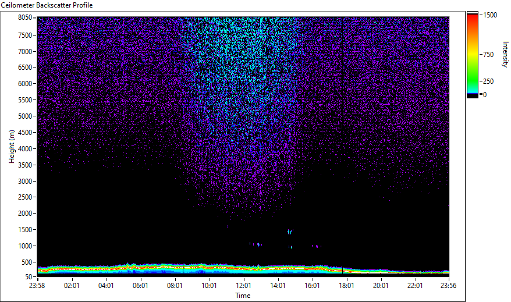Select the 7500 height tick label
This screenshot has width=511, height=302.
point(25,35)
